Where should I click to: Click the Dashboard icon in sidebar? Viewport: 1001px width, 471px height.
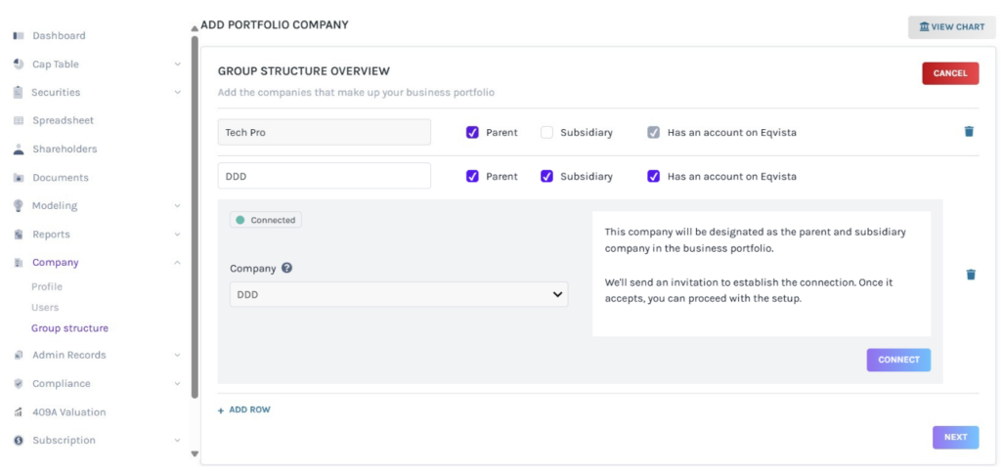coord(19,36)
